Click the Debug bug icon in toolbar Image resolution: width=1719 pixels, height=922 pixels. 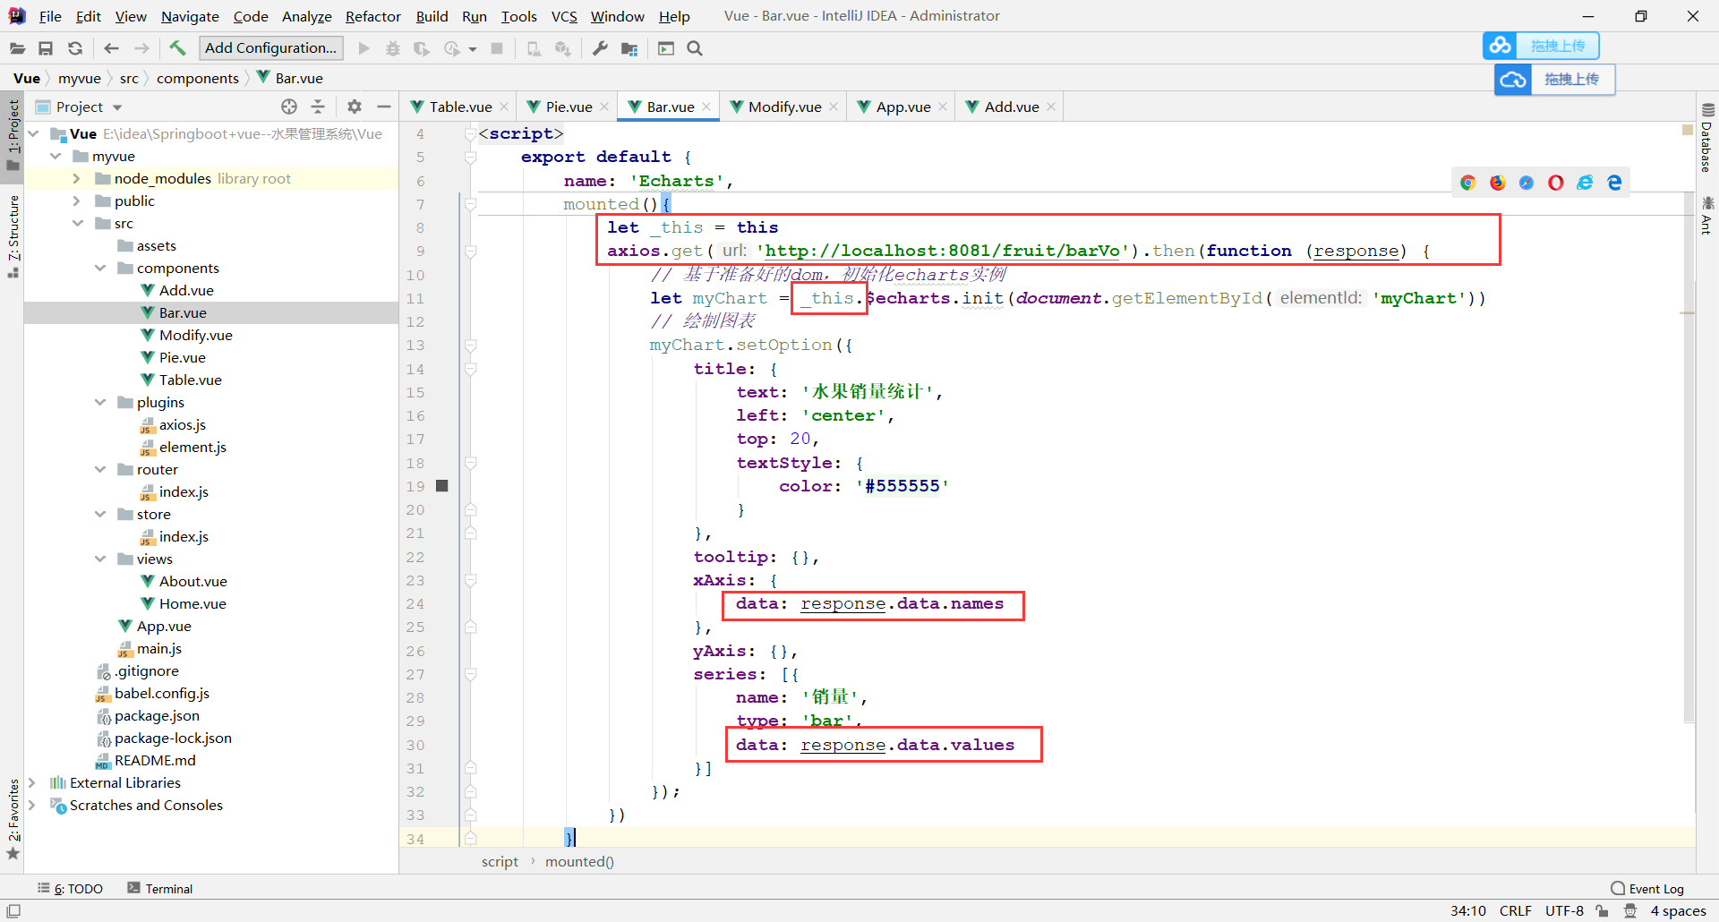coord(392,48)
